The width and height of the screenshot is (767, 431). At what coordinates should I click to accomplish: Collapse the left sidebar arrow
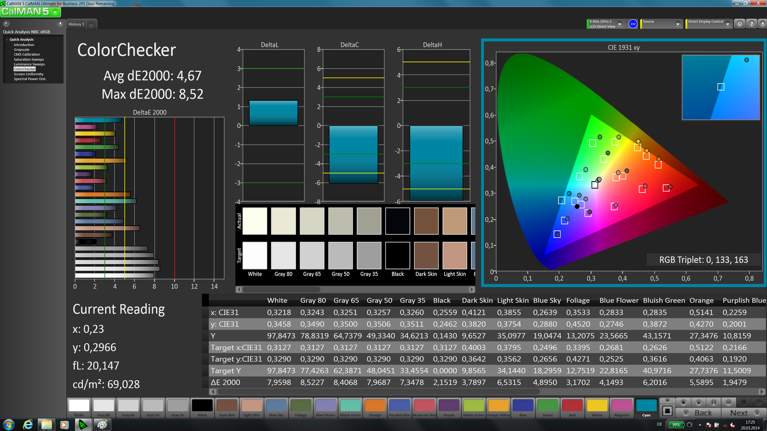pyautogui.click(x=60, y=24)
